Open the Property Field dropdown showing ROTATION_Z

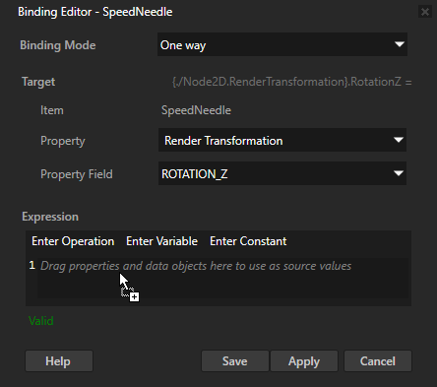coord(282,173)
